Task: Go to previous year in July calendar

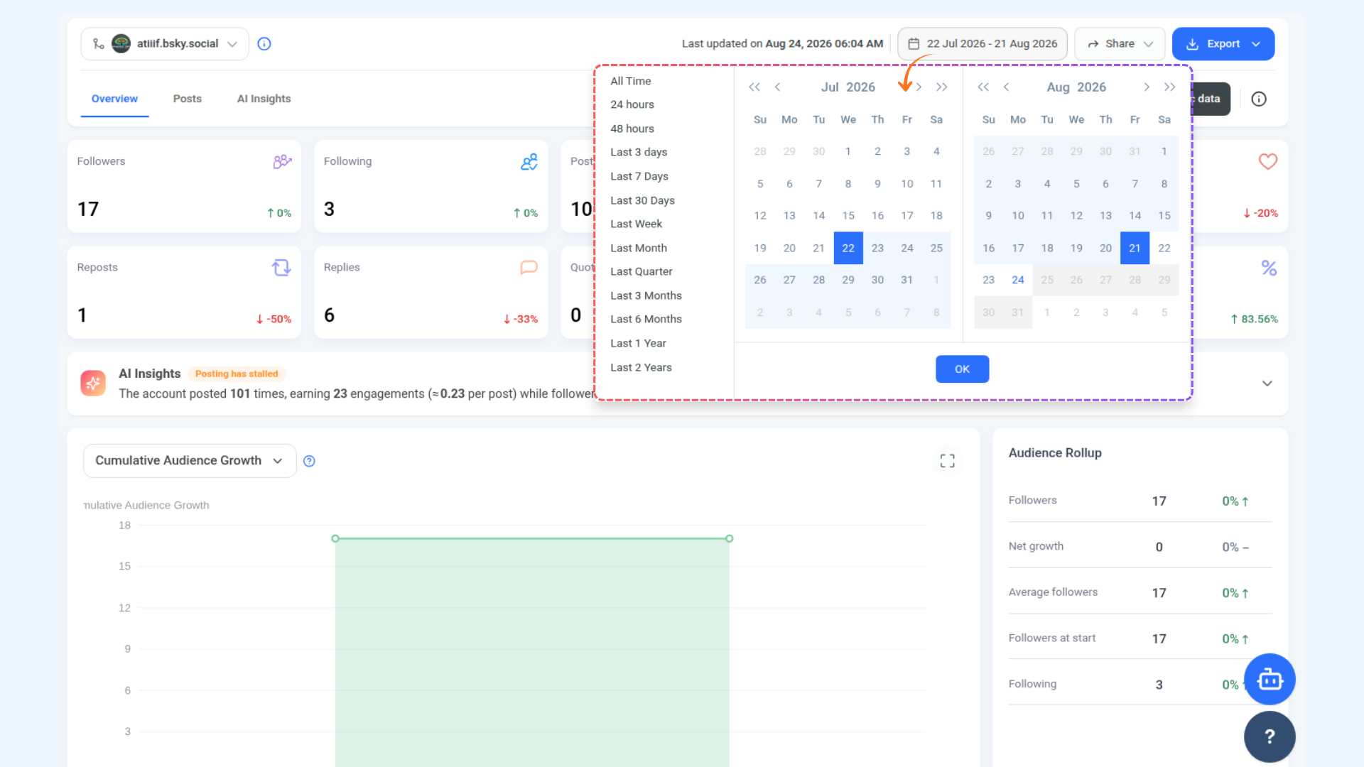Action: 754,87
